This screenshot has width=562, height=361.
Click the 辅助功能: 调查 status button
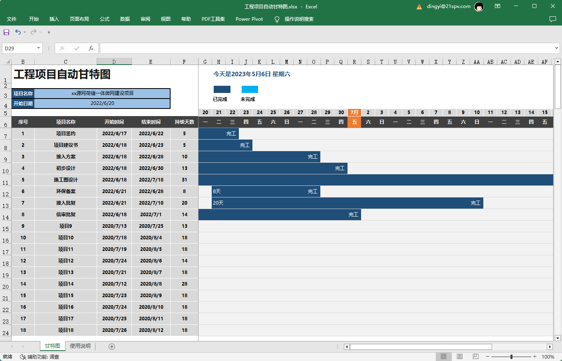click(40, 357)
